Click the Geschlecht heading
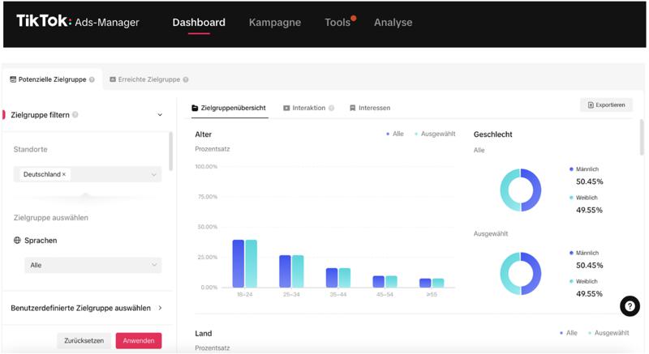The height and width of the screenshot is (354, 649). (493, 134)
